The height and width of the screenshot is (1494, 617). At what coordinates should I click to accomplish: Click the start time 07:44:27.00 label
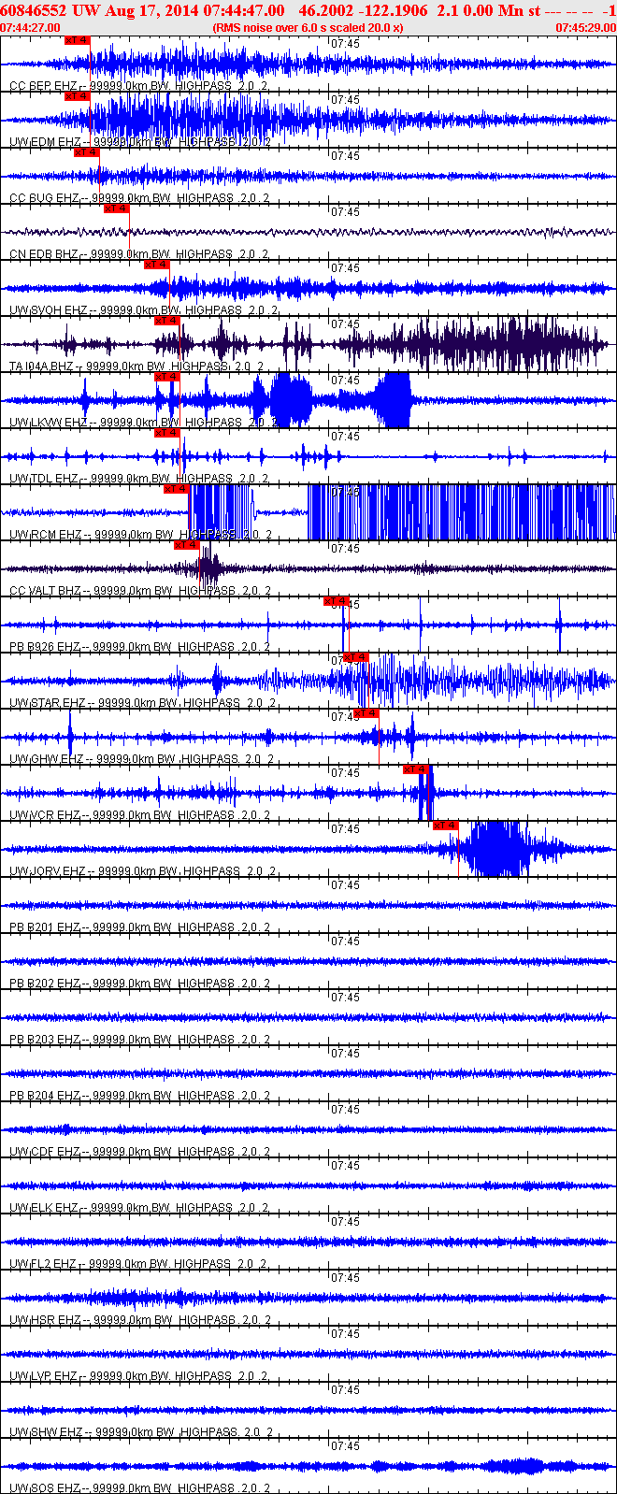coord(31,28)
